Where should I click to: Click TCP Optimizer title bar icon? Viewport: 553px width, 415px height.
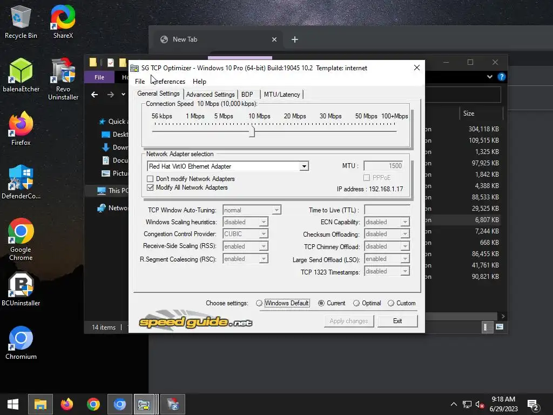(x=134, y=68)
